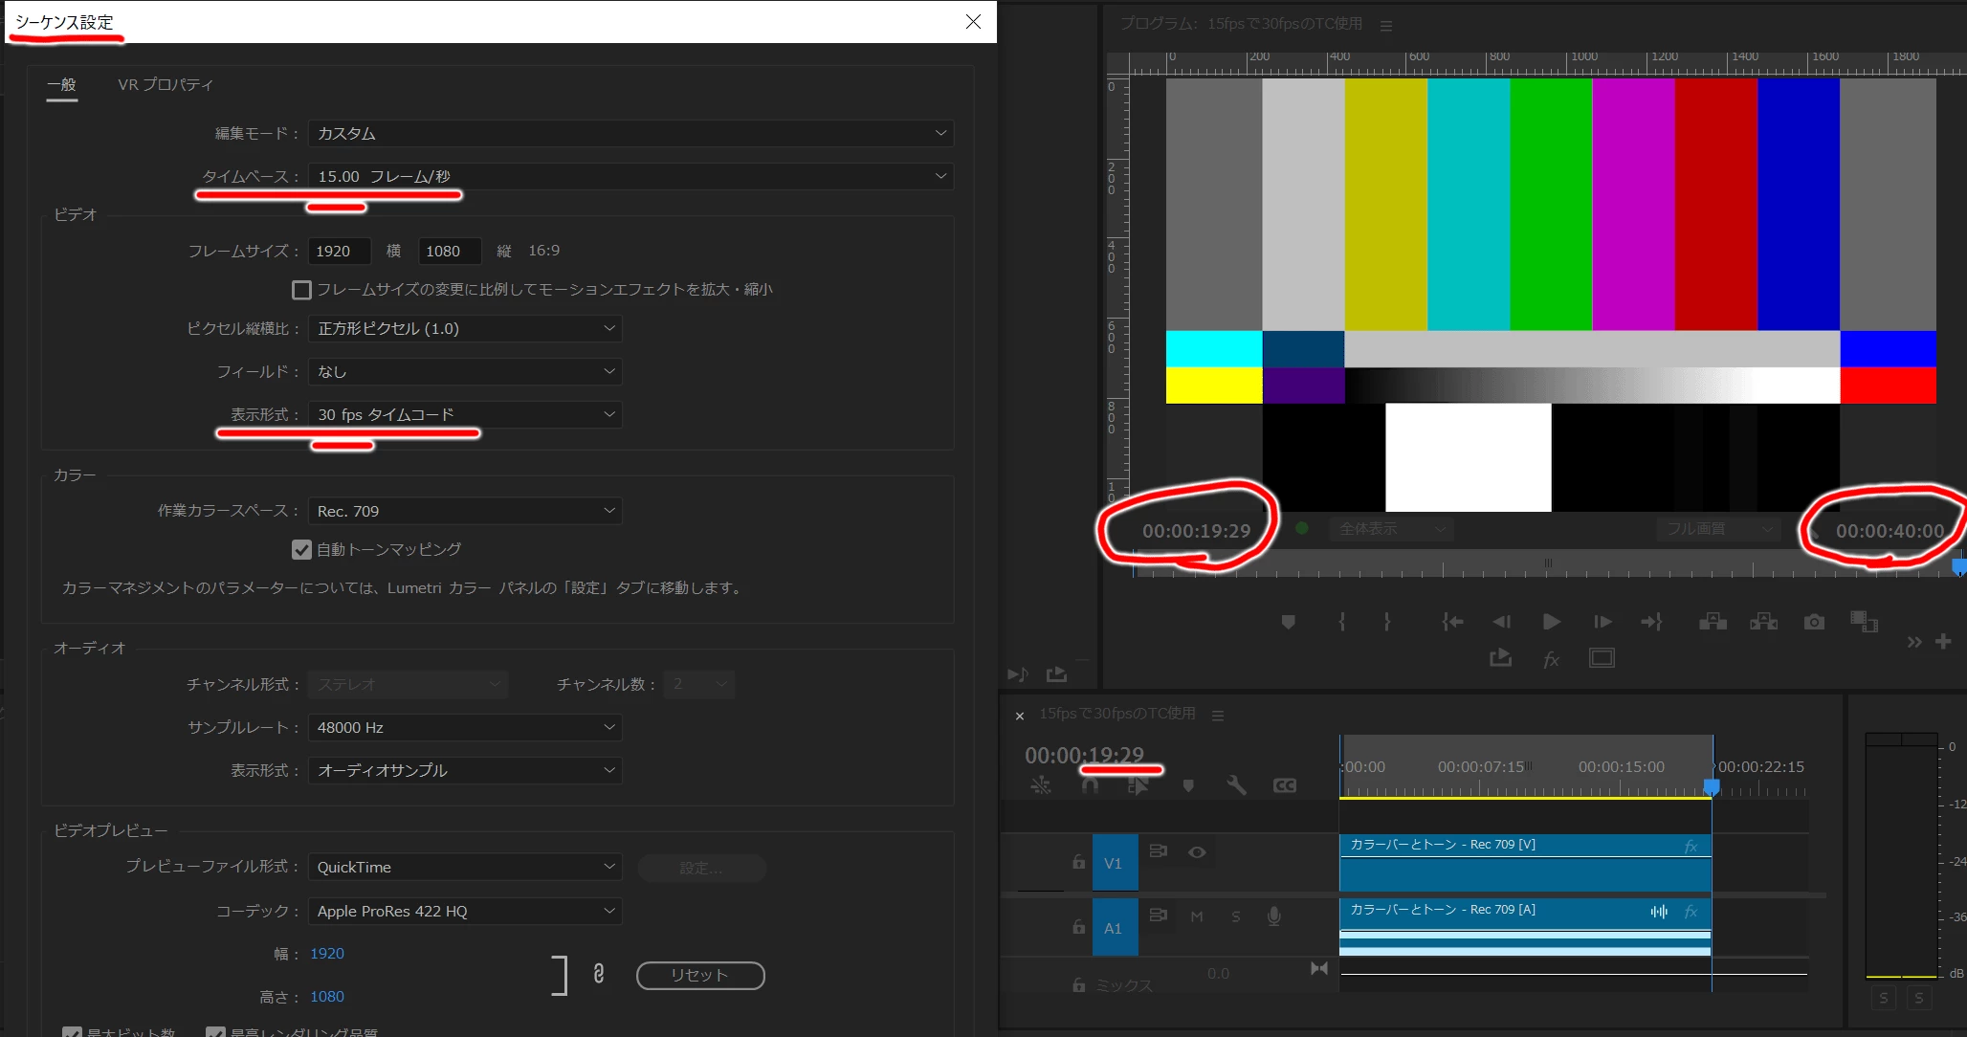Click voice-over record microphone on A1
The height and width of the screenshot is (1037, 1967).
[1273, 916]
